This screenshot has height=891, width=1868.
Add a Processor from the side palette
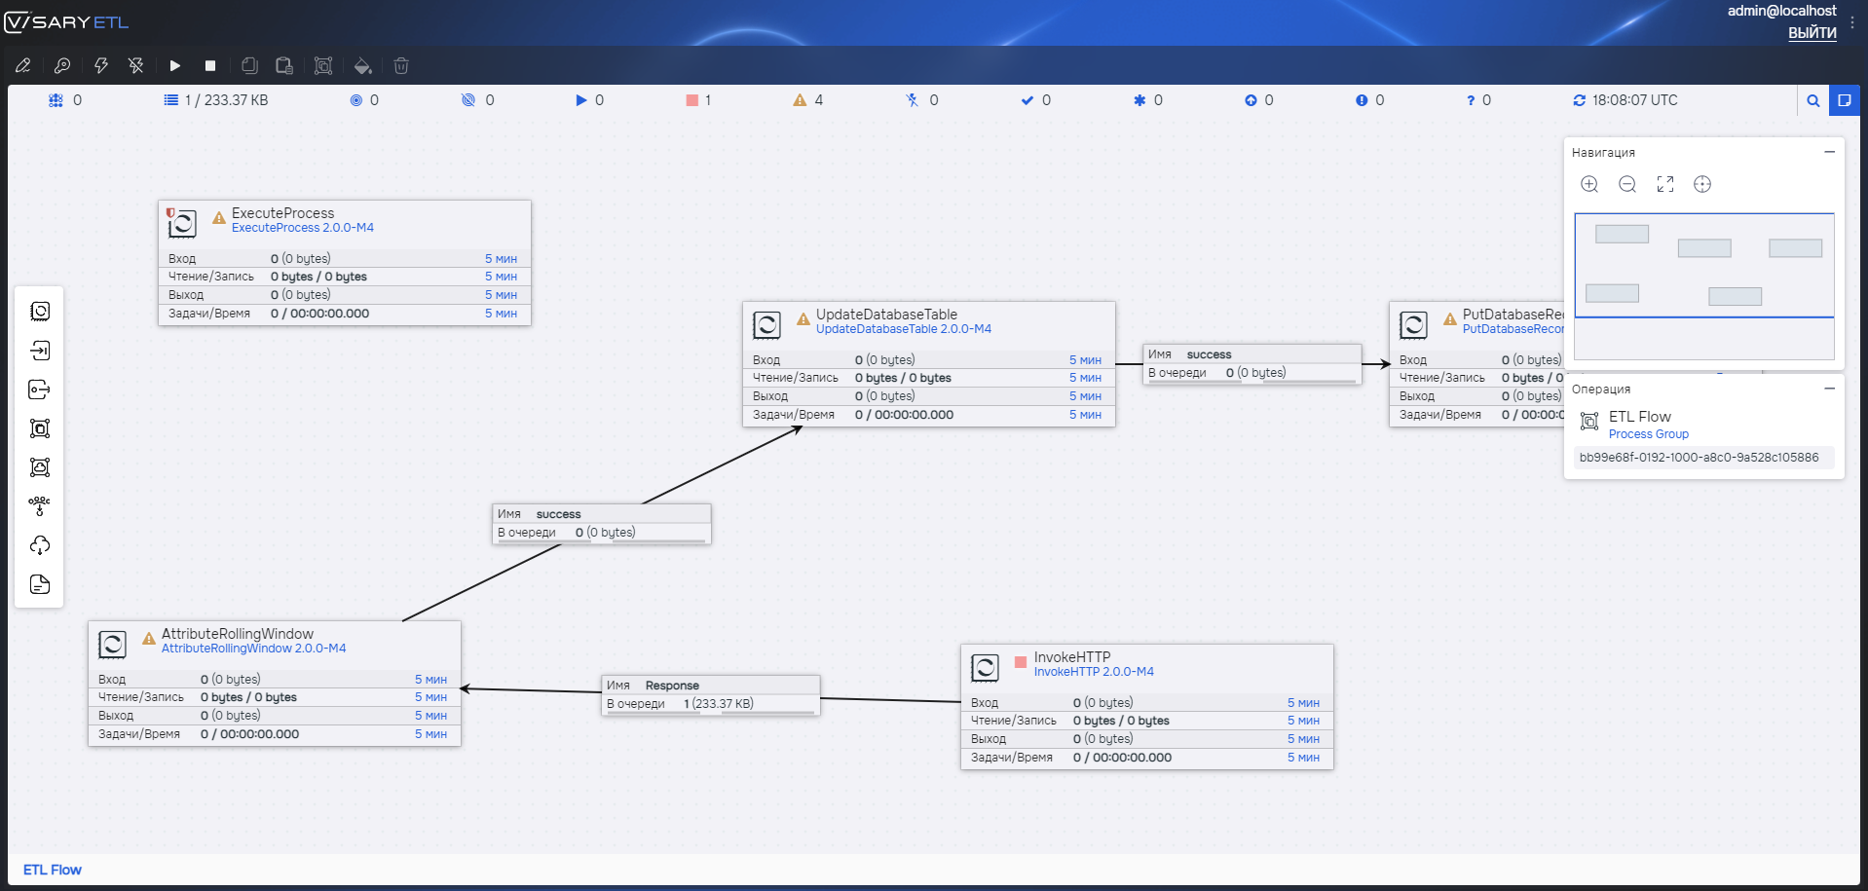(x=40, y=311)
